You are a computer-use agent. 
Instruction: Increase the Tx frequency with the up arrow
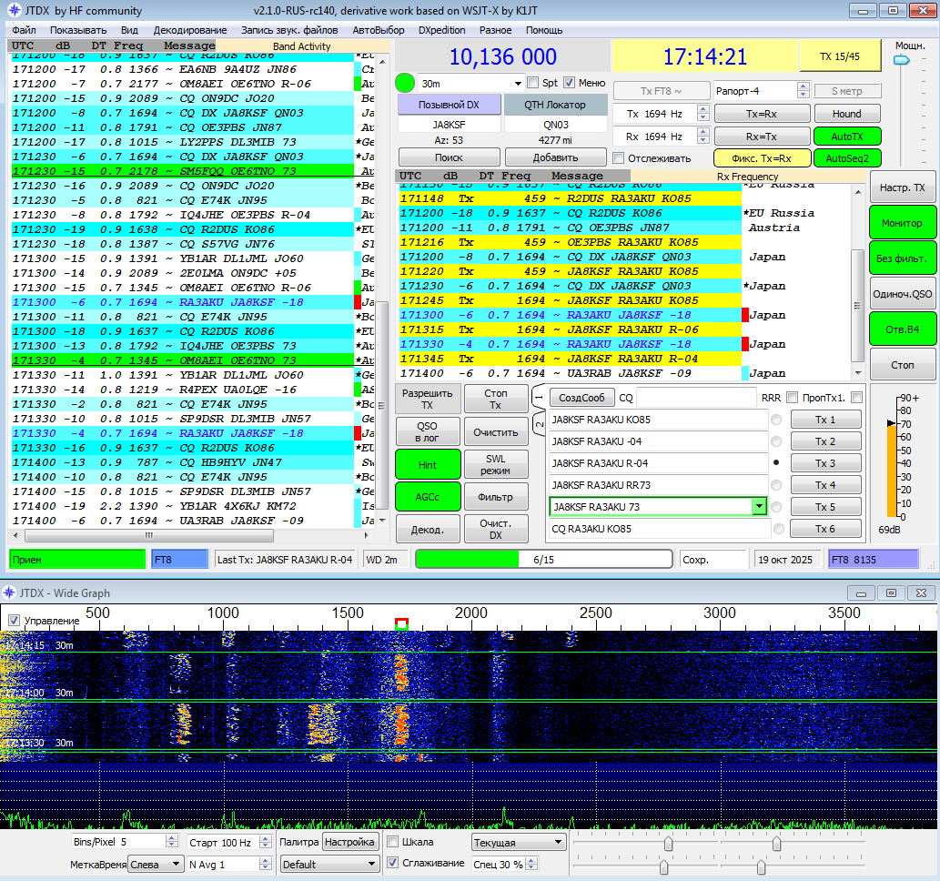tap(702, 109)
